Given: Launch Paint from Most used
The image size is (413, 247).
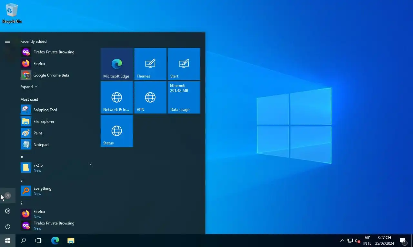Looking at the screenshot, I should point(57,133).
